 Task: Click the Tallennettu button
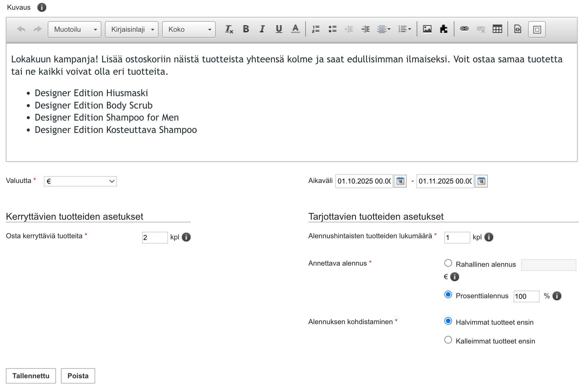(x=31, y=376)
